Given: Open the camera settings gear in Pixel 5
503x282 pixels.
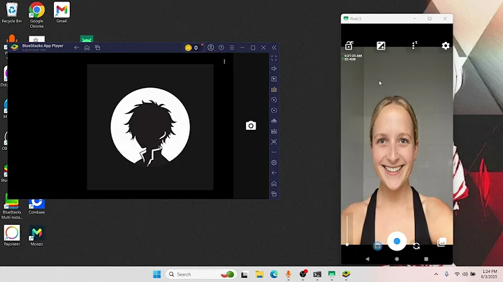Looking at the screenshot, I should point(446,46).
